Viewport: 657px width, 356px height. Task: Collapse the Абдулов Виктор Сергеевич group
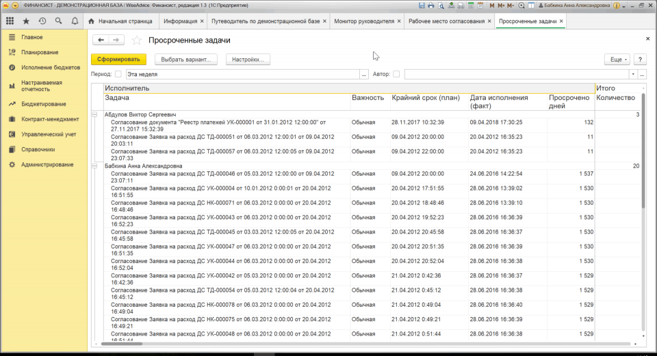point(94,114)
